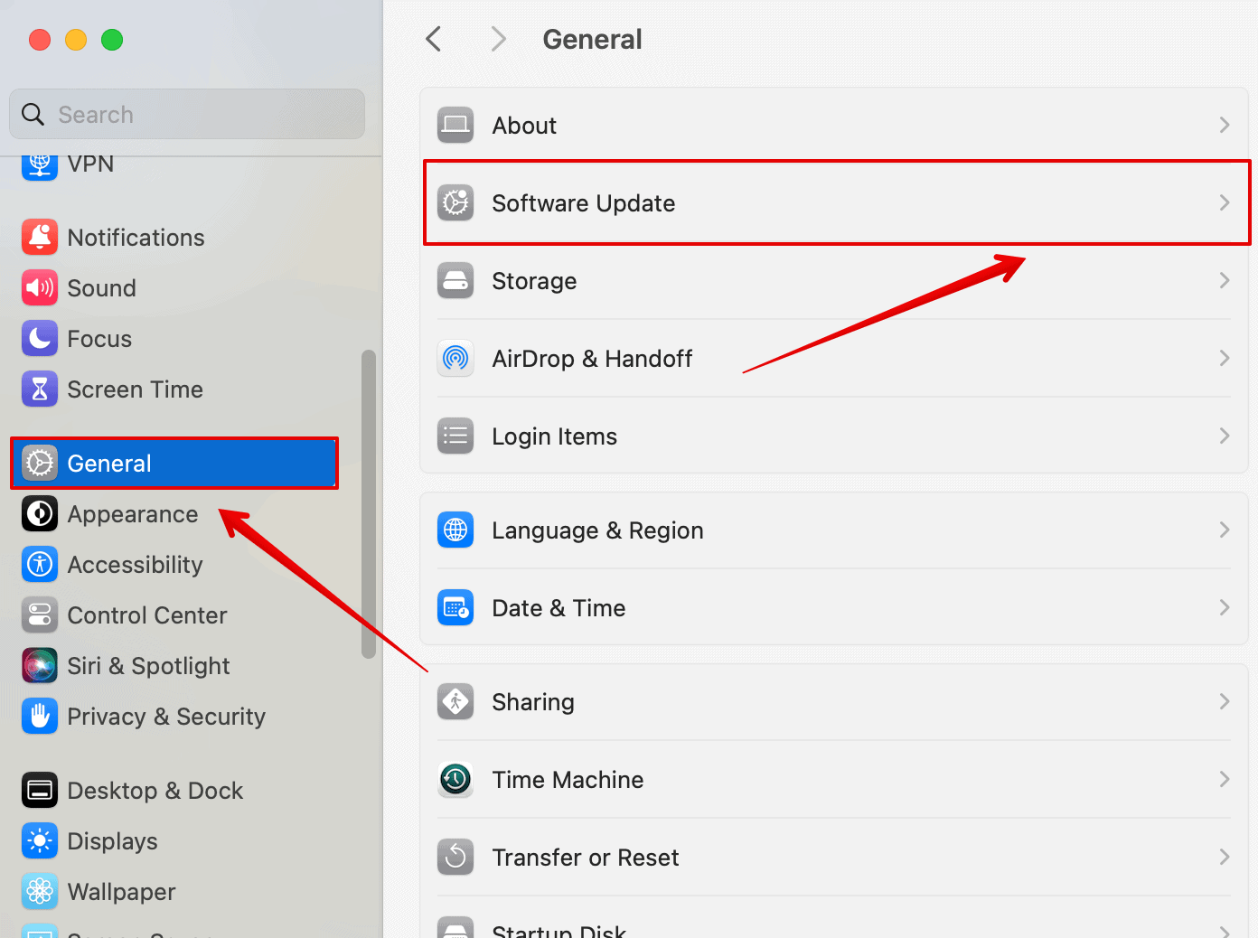
Task: Click the Software Update gear icon
Action: [455, 203]
